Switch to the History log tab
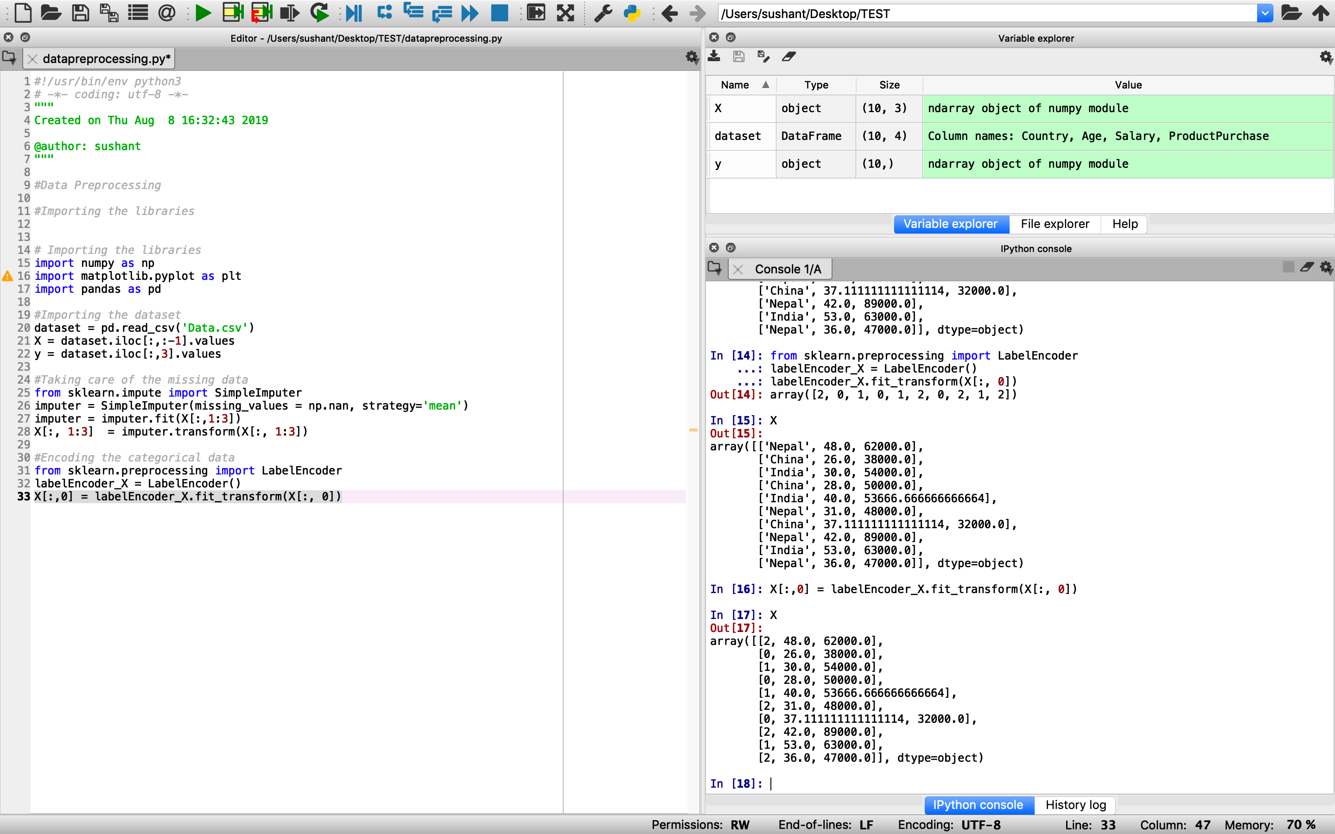1335x834 pixels. [1075, 805]
